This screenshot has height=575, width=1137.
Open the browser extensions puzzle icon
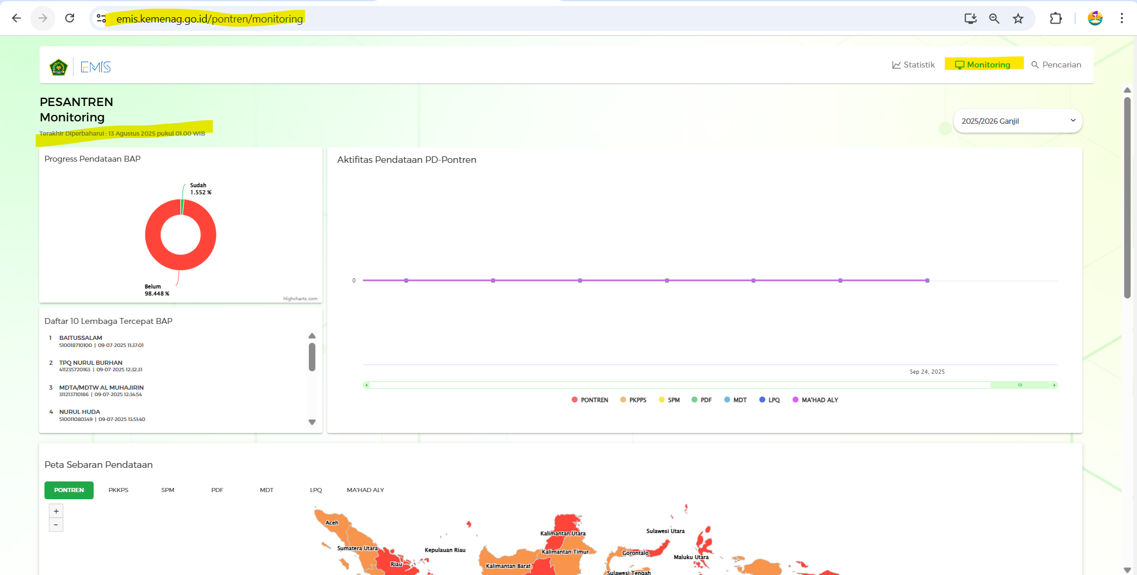pos(1055,18)
